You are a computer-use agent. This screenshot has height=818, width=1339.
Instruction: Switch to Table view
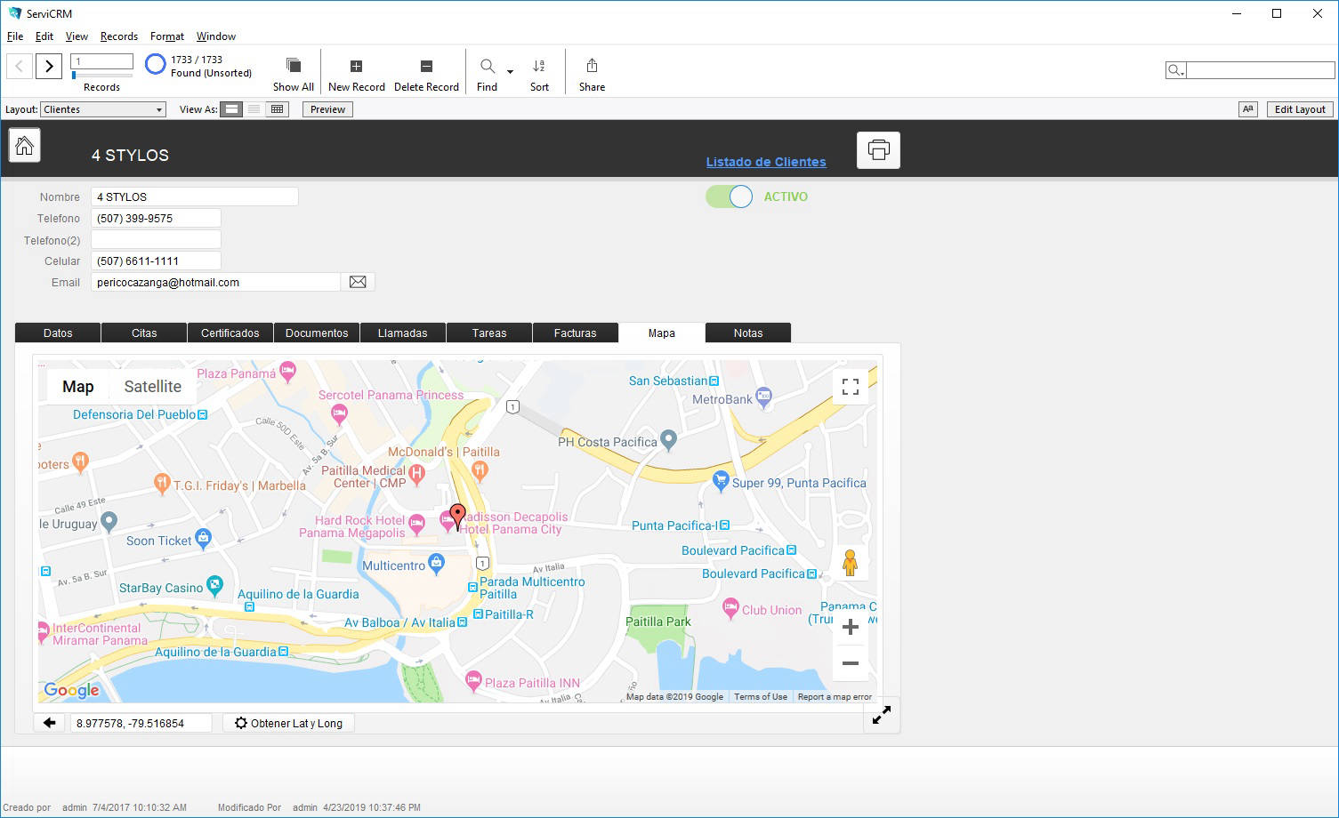click(278, 109)
